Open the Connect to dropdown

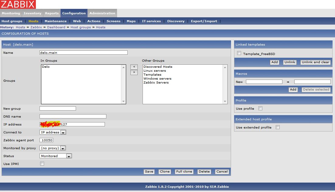coord(53,132)
